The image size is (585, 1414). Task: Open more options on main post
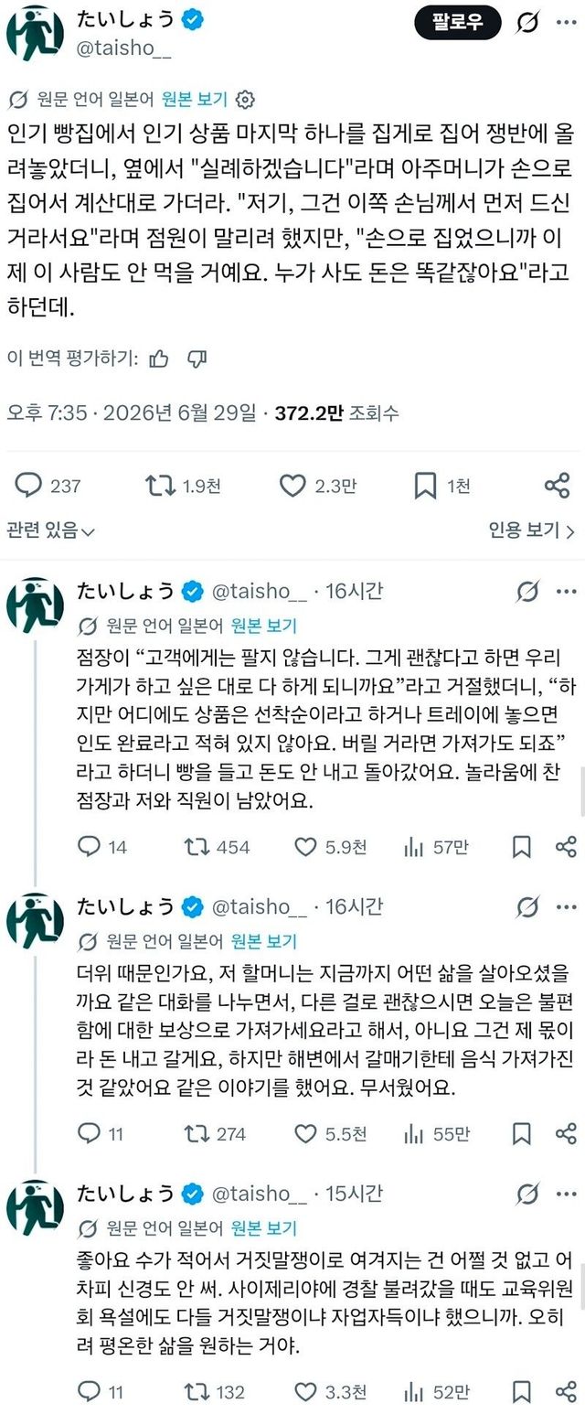(x=568, y=22)
